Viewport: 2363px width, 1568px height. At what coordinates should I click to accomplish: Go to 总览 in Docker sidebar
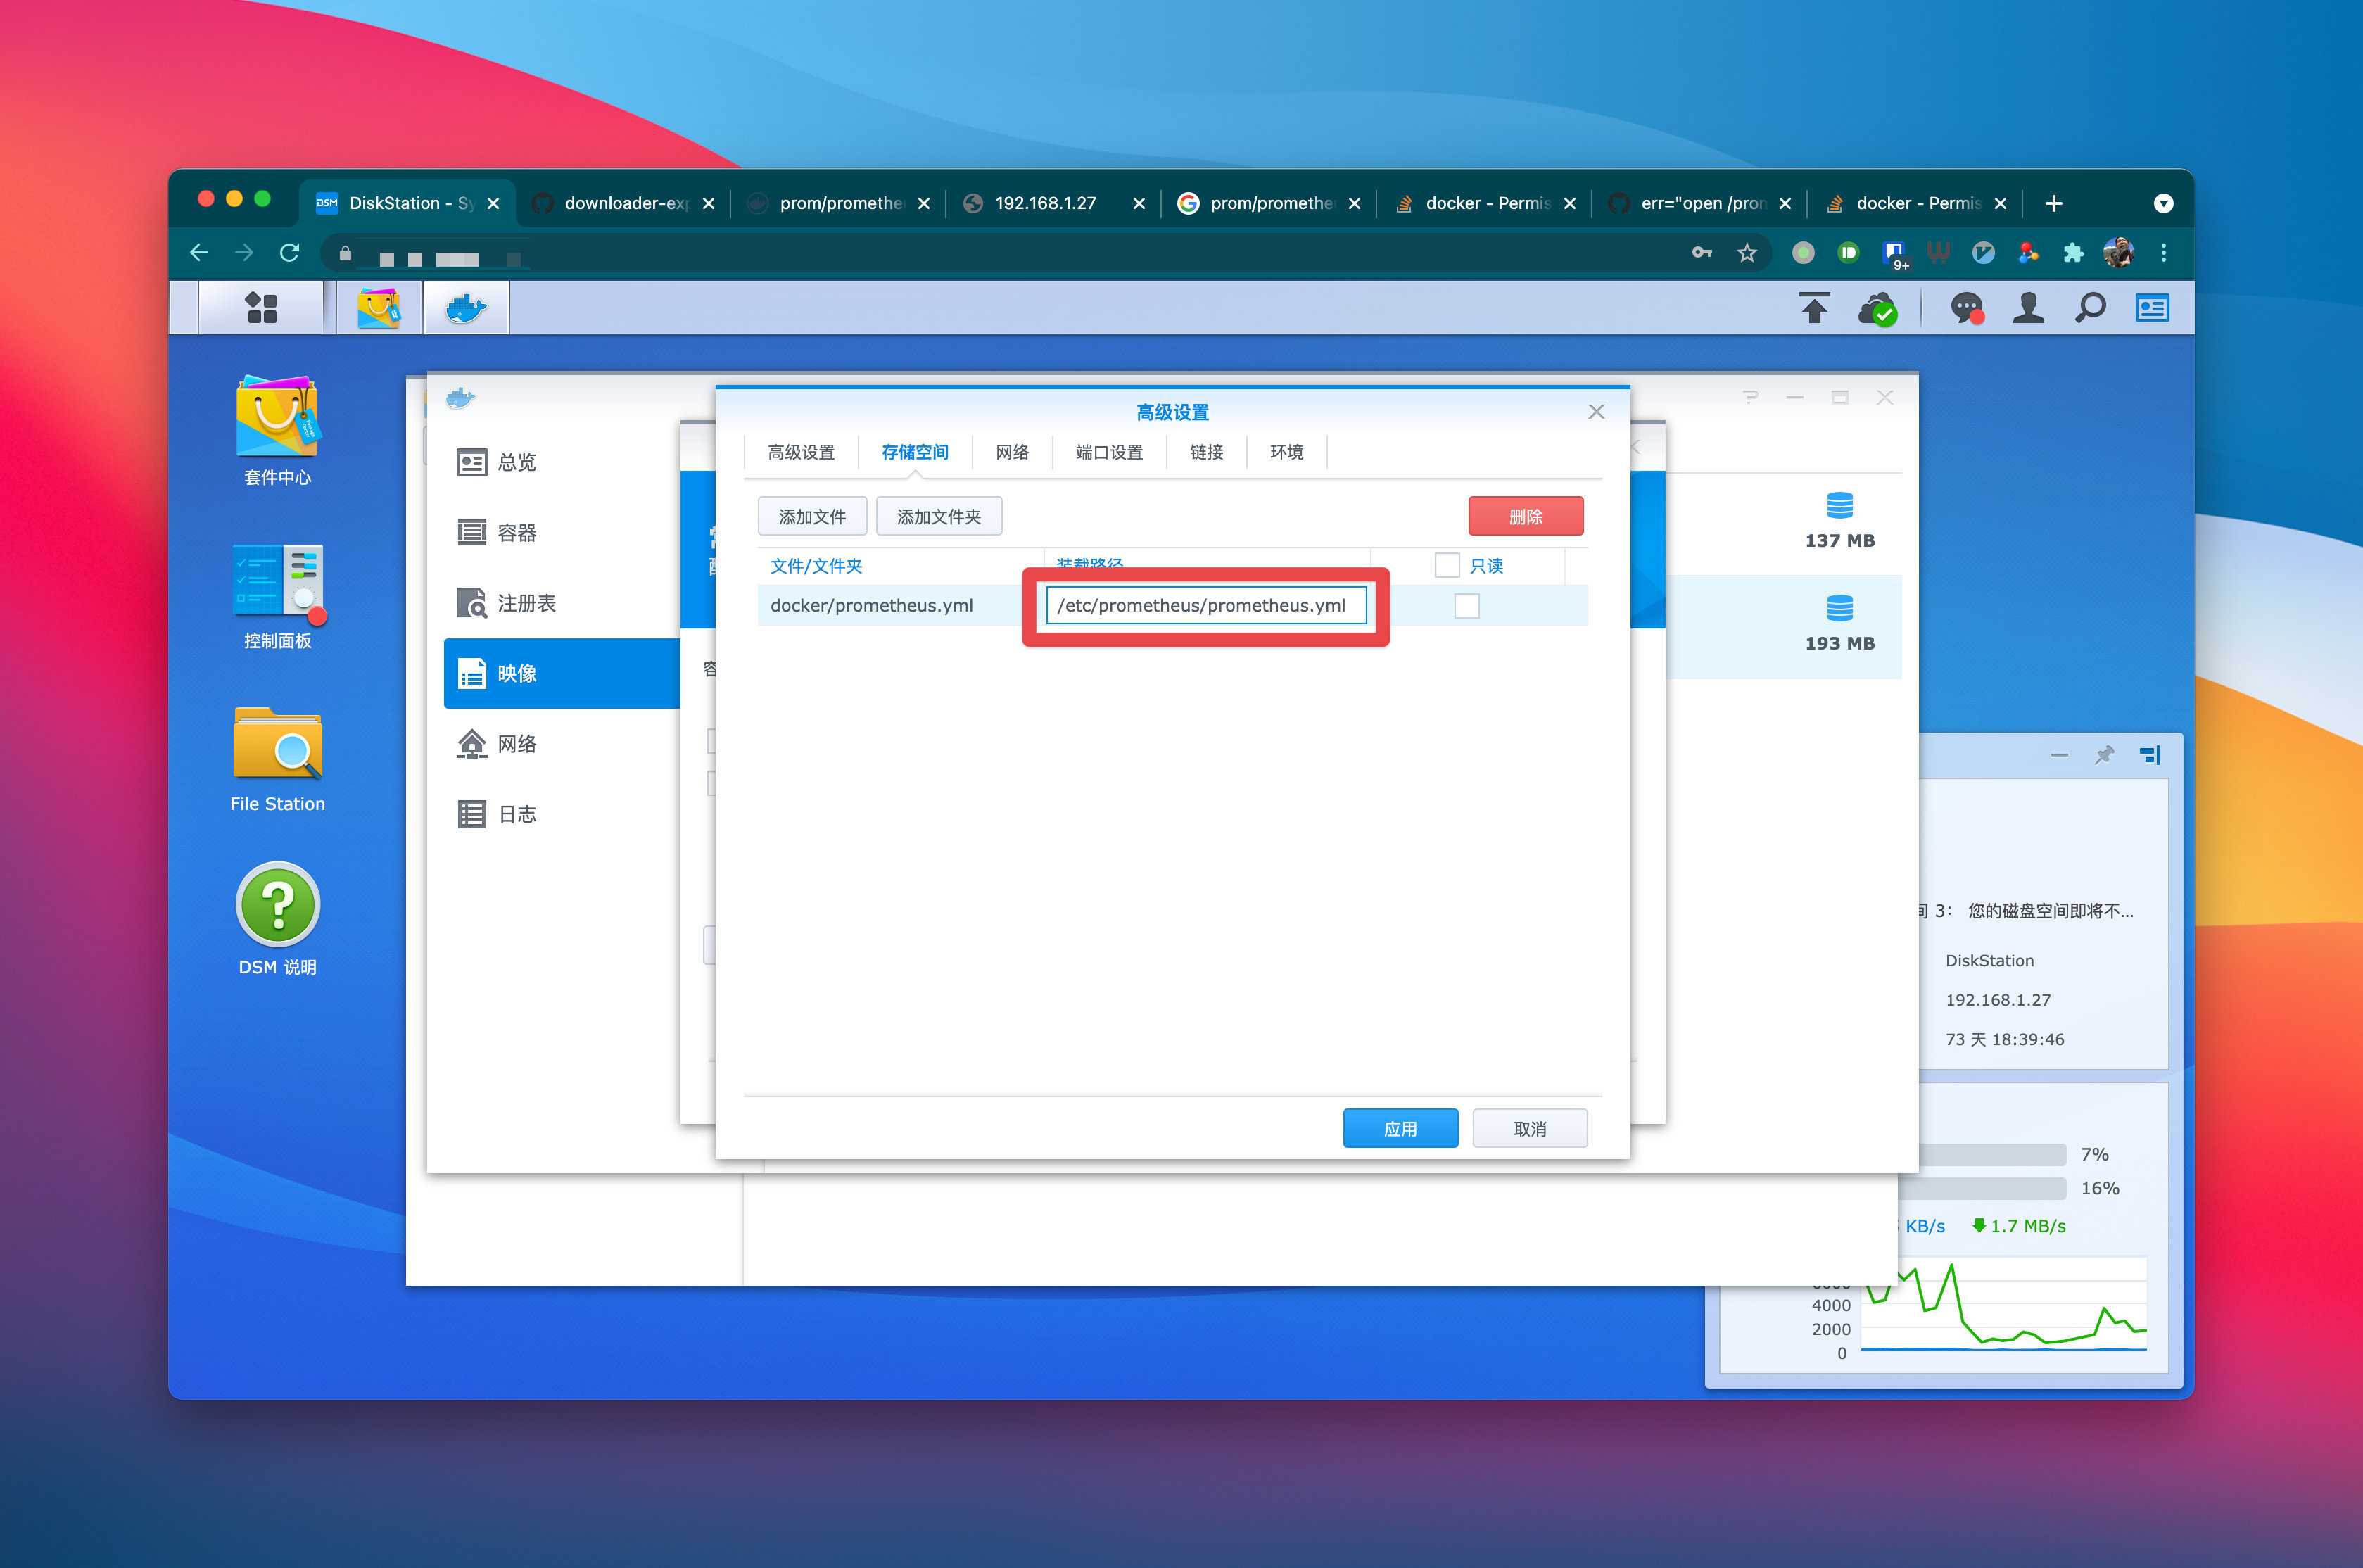pyautogui.click(x=562, y=462)
